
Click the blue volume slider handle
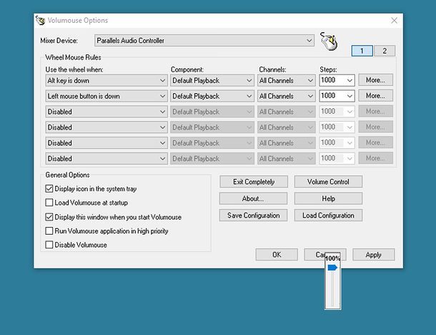(332, 267)
